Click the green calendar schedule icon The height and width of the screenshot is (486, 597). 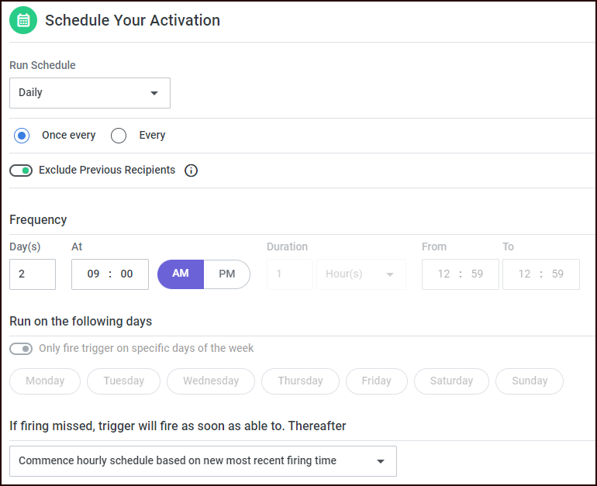(23, 20)
